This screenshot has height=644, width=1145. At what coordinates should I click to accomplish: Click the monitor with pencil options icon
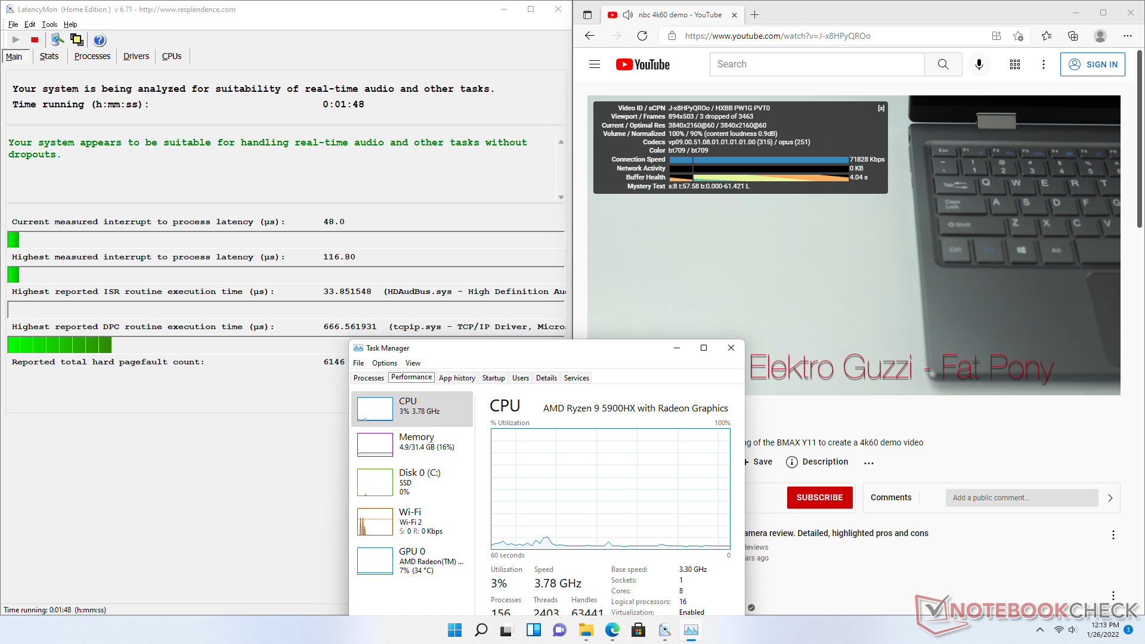57,40
